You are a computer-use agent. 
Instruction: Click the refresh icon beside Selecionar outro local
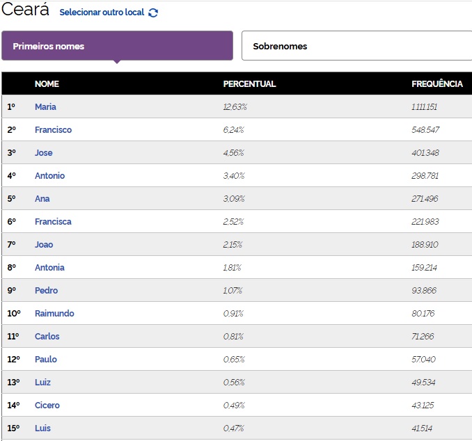153,13
